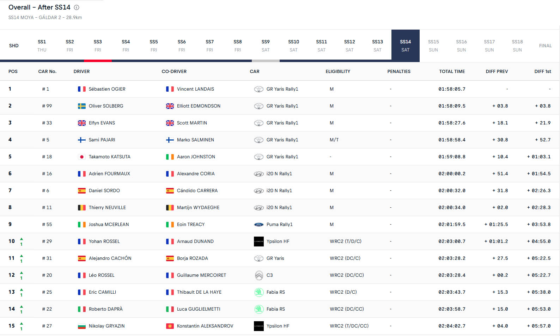Click the green position arrow for position 10
Viewport: 560px width, 336px height.
pos(22,239)
